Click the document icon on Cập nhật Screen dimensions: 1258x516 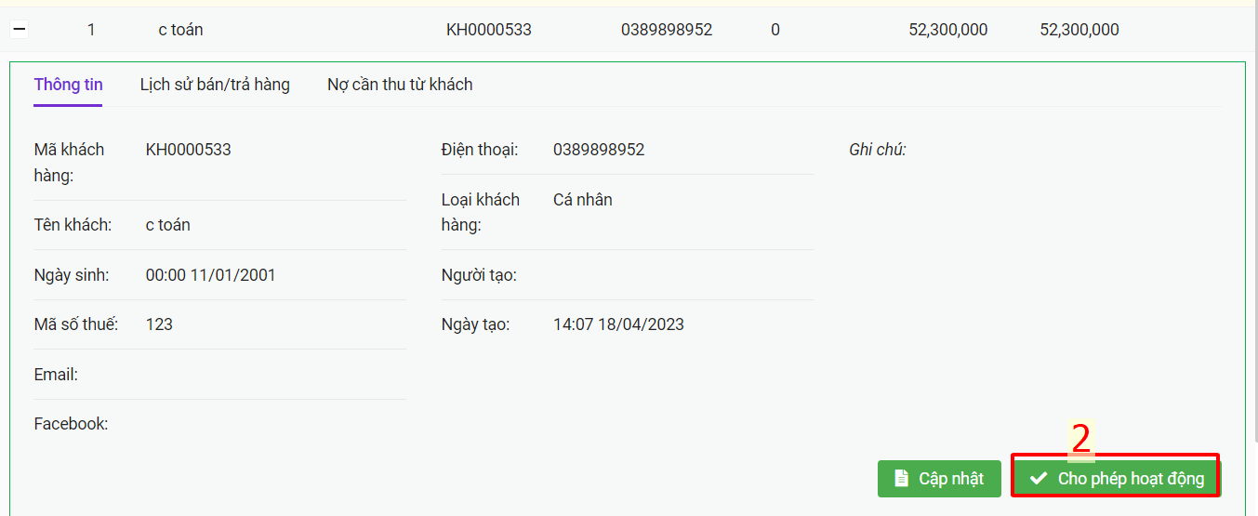tap(901, 479)
